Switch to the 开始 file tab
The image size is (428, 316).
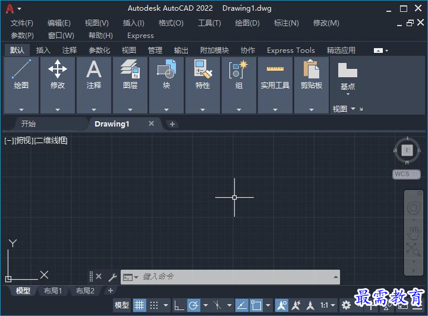tap(29, 124)
